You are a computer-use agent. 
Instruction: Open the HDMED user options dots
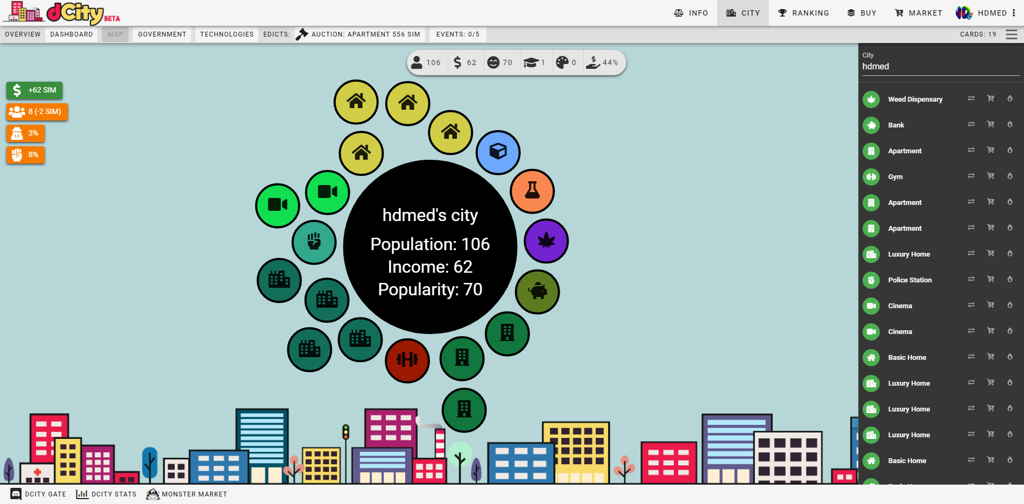tap(1014, 13)
